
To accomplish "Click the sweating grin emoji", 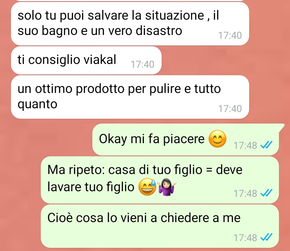I will click(147, 187).
